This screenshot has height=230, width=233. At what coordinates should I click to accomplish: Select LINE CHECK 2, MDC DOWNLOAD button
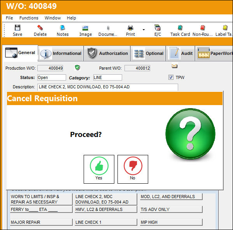(x=106, y=199)
